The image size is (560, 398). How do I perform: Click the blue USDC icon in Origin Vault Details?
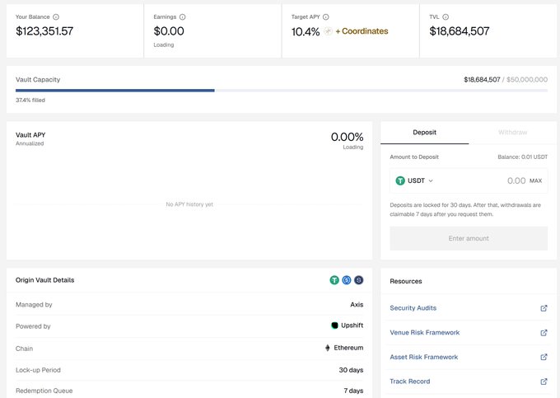click(347, 280)
